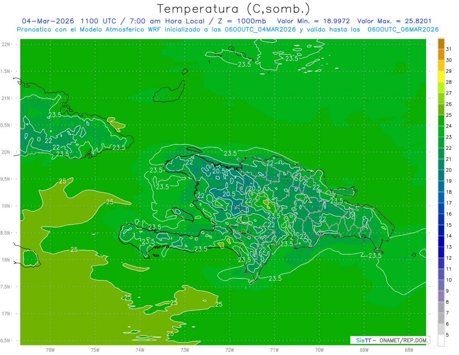Click the '76W' longitude axis label
The width and height of the screenshot is (459, 355).
(50, 350)
